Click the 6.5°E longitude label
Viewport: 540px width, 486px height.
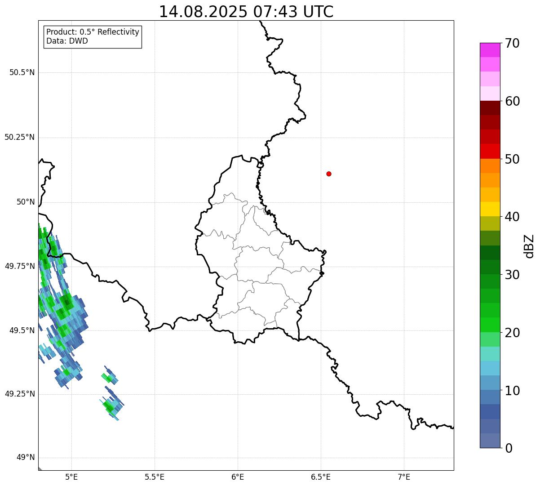click(x=321, y=477)
